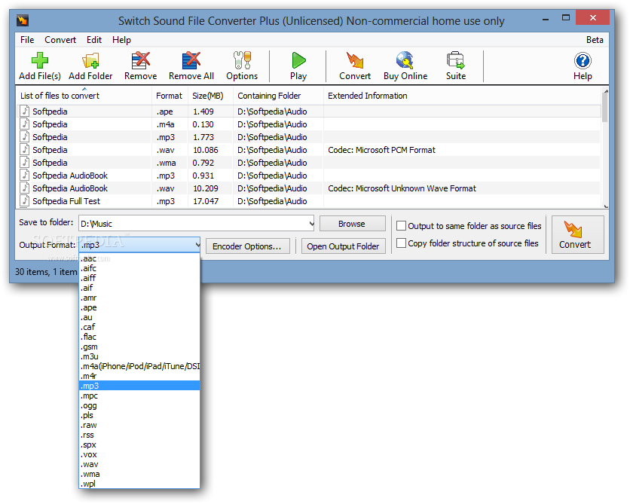The image size is (630, 504).
Task: Click the Browse button
Action: [x=352, y=224]
